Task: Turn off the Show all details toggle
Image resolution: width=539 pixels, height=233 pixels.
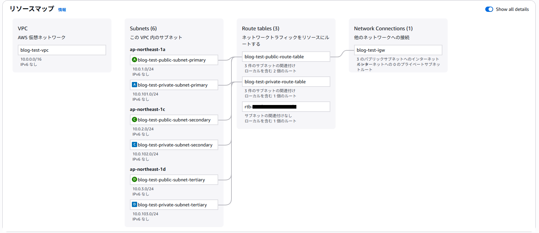Action: point(489,9)
